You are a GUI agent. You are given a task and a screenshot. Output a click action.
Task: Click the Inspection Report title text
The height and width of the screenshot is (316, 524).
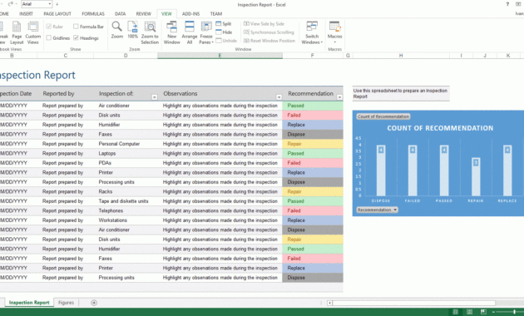tap(37, 75)
